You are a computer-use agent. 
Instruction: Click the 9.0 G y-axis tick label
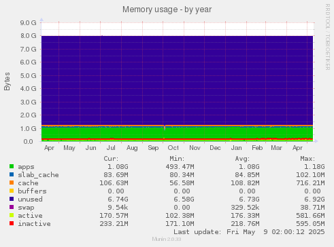(28, 22)
